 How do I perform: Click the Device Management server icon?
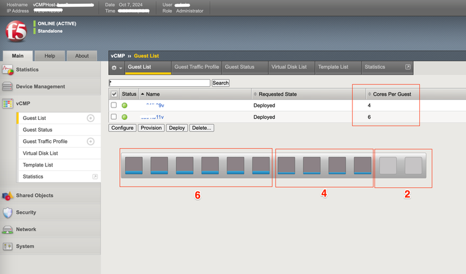pos(8,87)
